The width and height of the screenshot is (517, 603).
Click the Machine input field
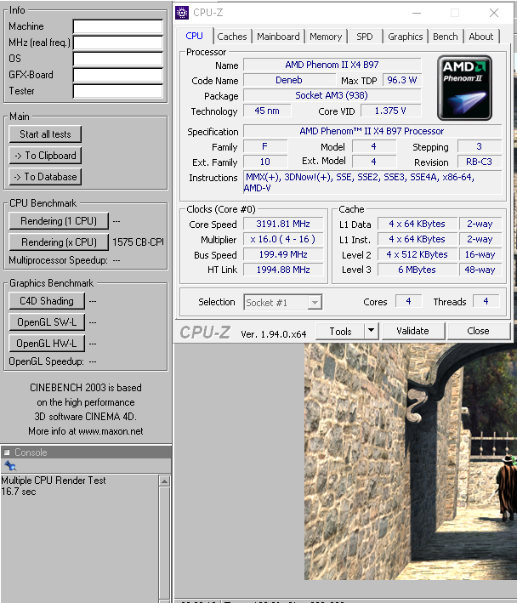[x=118, y=26]
